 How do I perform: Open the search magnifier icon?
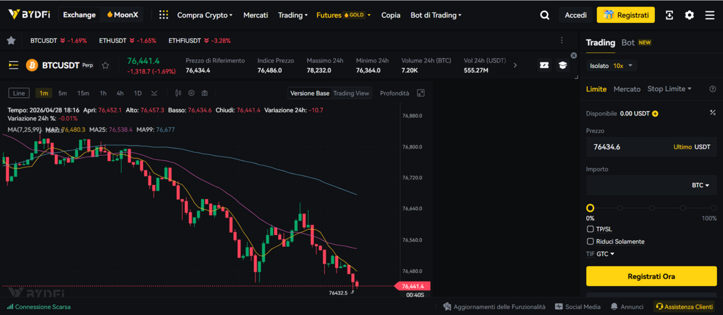point(545,15)
